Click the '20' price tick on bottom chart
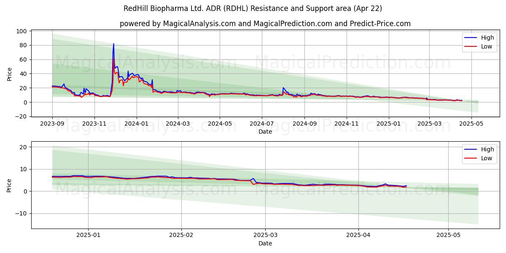 pos(24,147)
